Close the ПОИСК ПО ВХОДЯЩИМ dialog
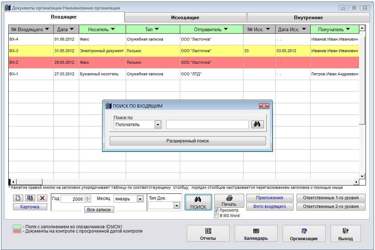This screenshot has height=250, width=375. (264, 106)
